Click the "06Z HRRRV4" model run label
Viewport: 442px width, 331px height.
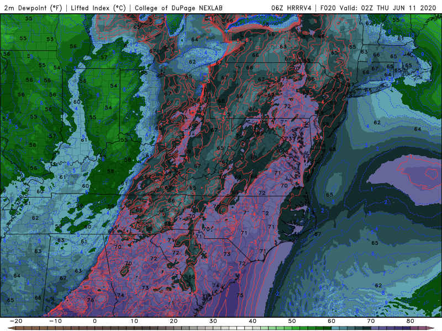click(x=291, y=8)
